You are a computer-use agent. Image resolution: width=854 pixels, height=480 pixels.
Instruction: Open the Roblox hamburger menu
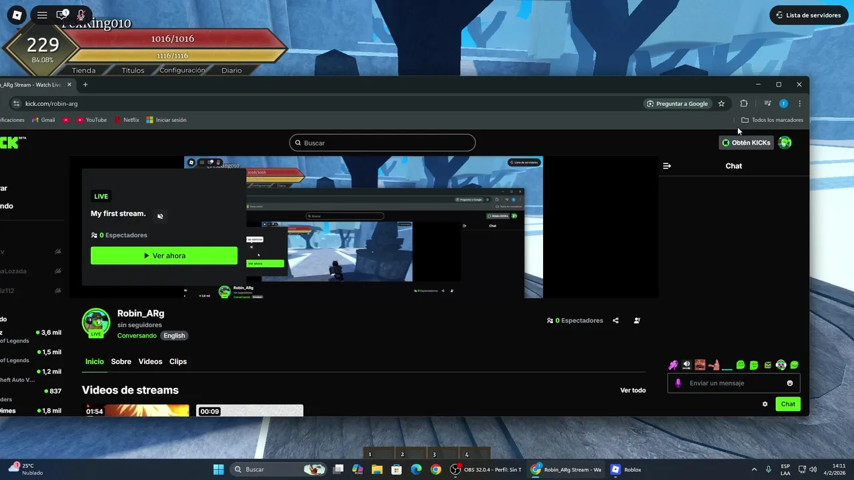click(x=42, y=15)
